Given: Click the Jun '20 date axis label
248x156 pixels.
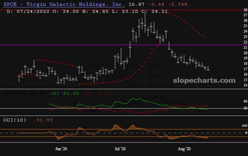Looking at the screenshot, I should 61,149.
